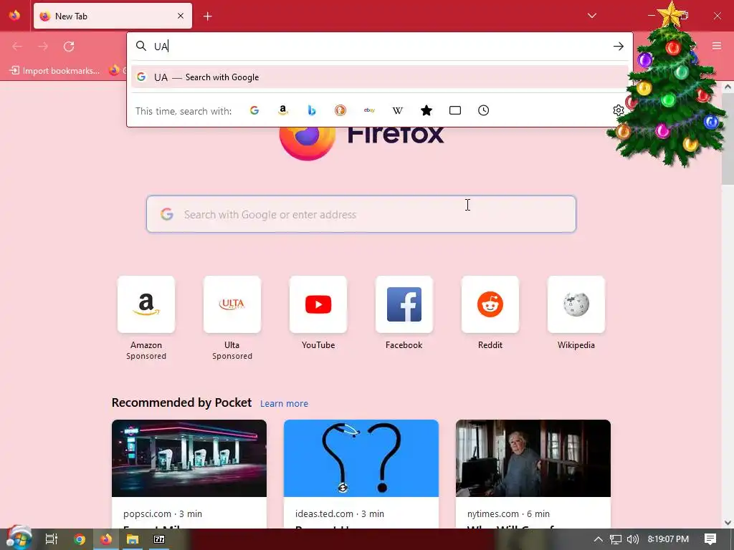This screenshot has height=550, width=734.
Task: Open File Explorer from the taskbar
Action: (x=133, y=539)
